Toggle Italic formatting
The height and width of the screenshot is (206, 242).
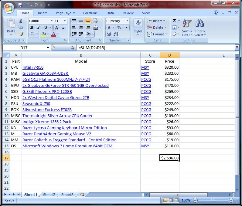39,28
